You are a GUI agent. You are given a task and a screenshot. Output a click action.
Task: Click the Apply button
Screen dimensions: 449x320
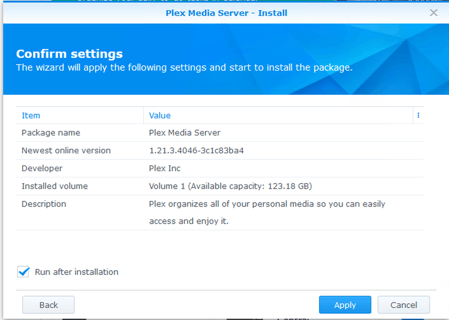345,305
